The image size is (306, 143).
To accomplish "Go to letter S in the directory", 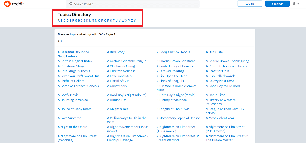I will click(x=111, y=21).
